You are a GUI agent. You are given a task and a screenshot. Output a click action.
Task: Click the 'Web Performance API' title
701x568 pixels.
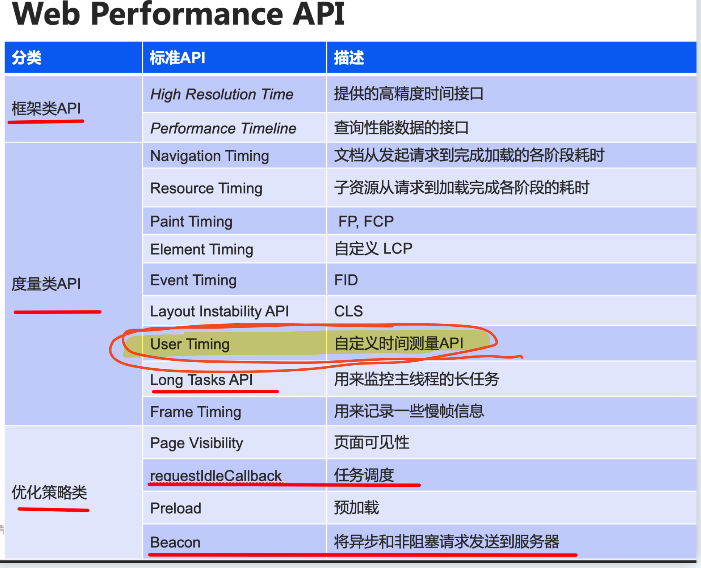(178, 14)
